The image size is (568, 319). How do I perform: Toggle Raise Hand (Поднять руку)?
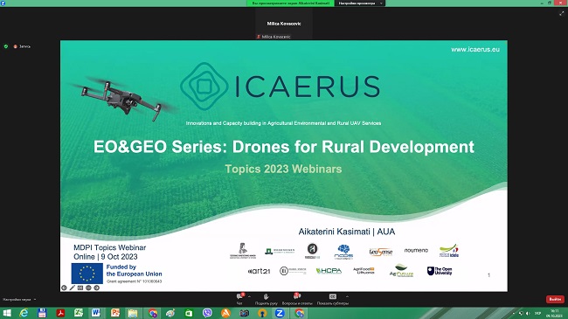pos(266,299)
